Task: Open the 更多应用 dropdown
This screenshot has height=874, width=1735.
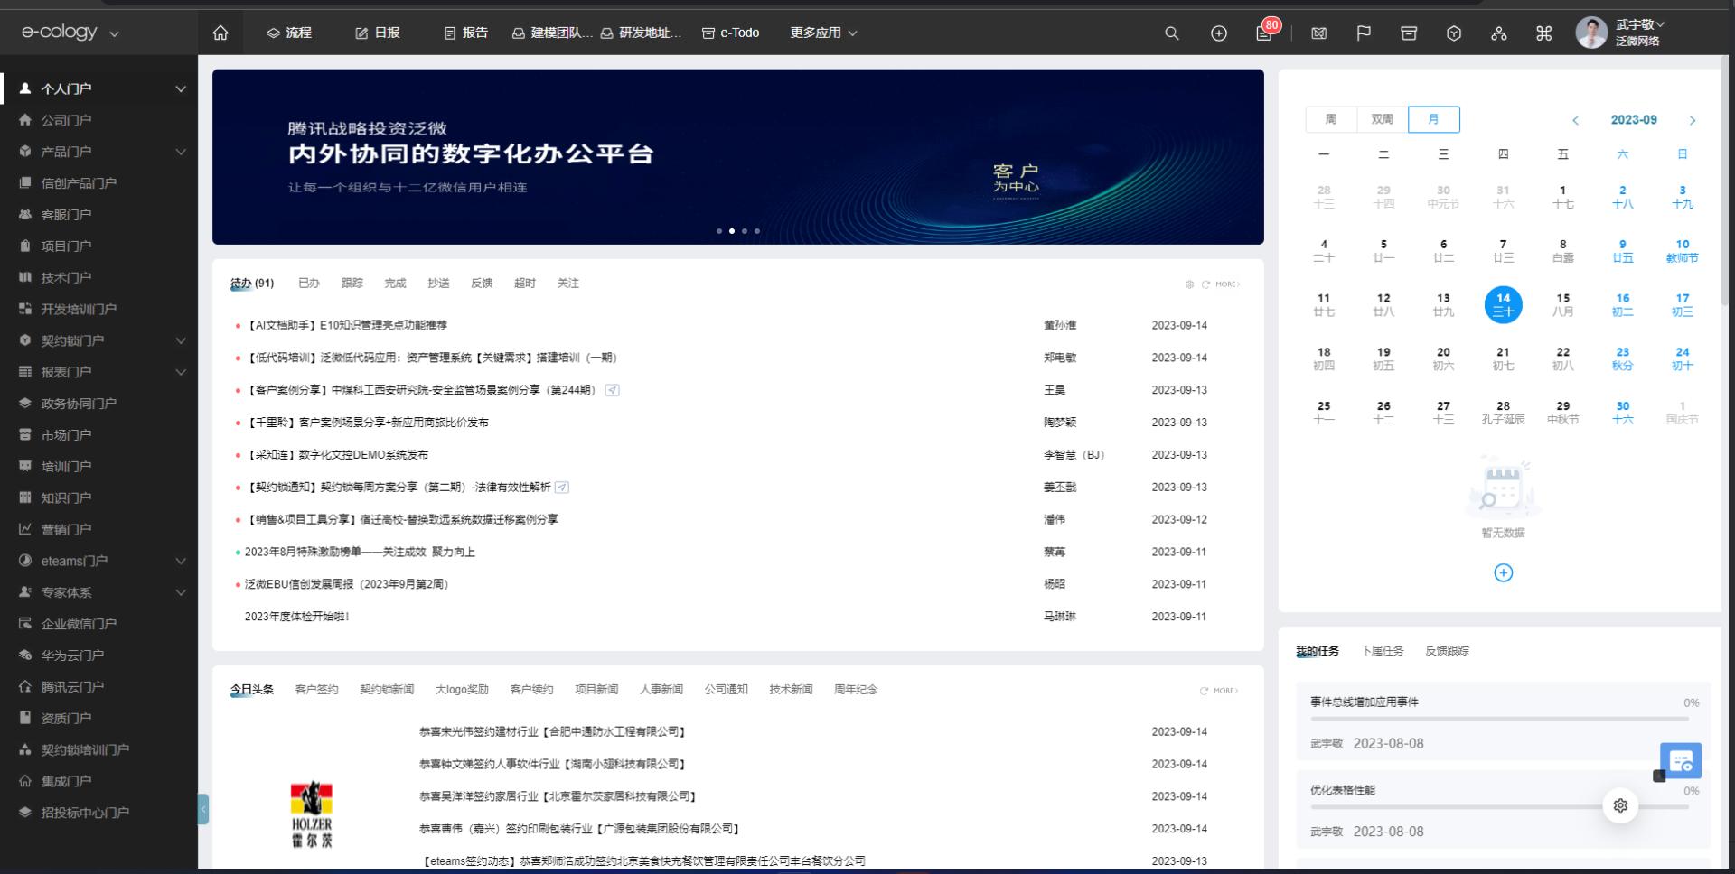Action: click(x=823, y=33)
